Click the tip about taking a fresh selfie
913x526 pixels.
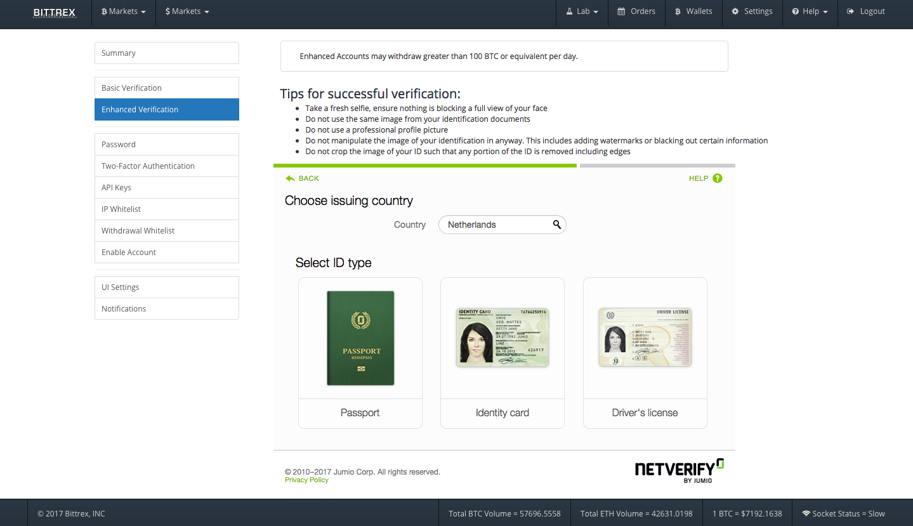[x=426, y=108]
